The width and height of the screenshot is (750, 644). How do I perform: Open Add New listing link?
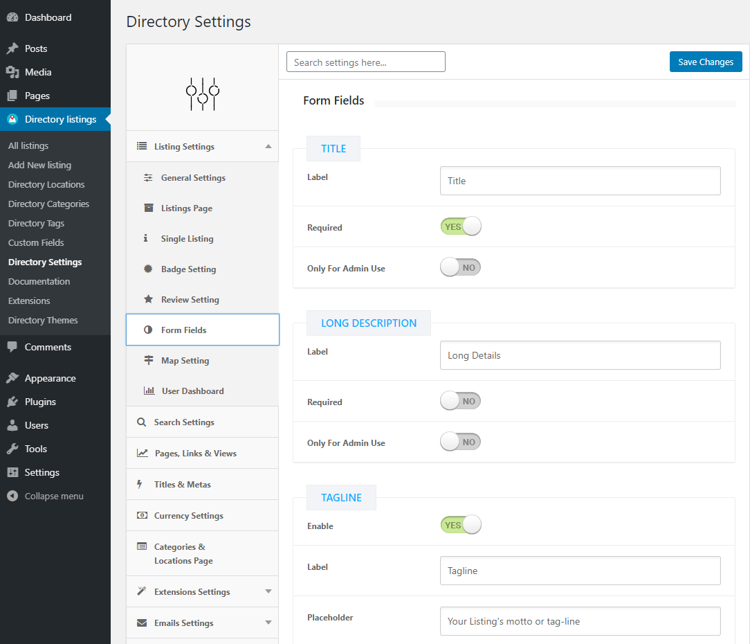(39, 165)
